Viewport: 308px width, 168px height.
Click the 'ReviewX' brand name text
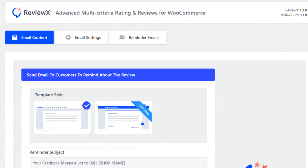click(x=37, y=13)
